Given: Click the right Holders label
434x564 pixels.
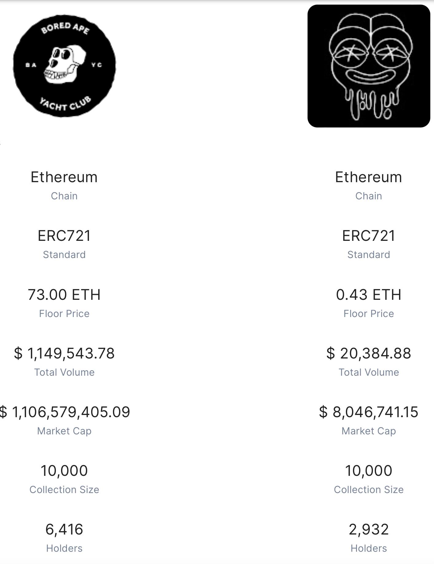Looking at the screenshot, I should click(369, 548).
